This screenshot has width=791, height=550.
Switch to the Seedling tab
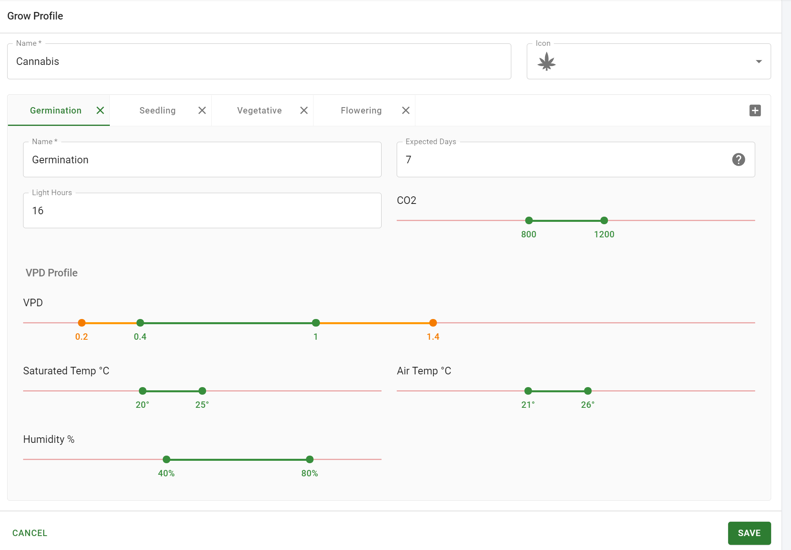point(158,110)
